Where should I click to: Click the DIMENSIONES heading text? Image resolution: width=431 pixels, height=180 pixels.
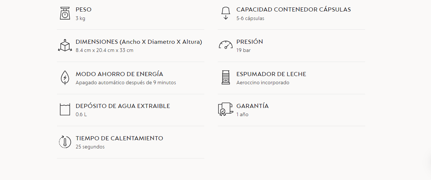point(139,42)
